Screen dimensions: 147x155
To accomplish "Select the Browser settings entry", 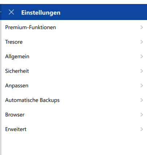I will [74, 115].
